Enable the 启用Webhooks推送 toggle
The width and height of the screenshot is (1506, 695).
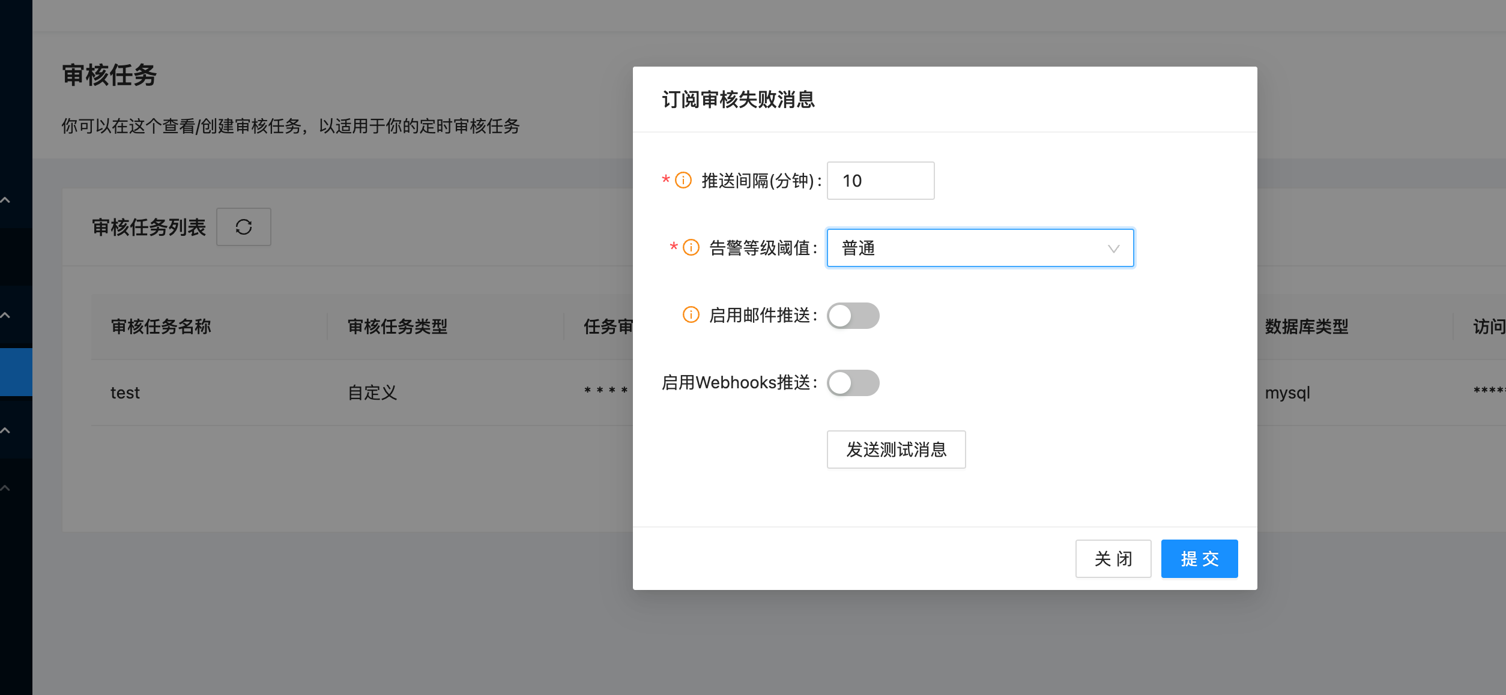(853, 382)
